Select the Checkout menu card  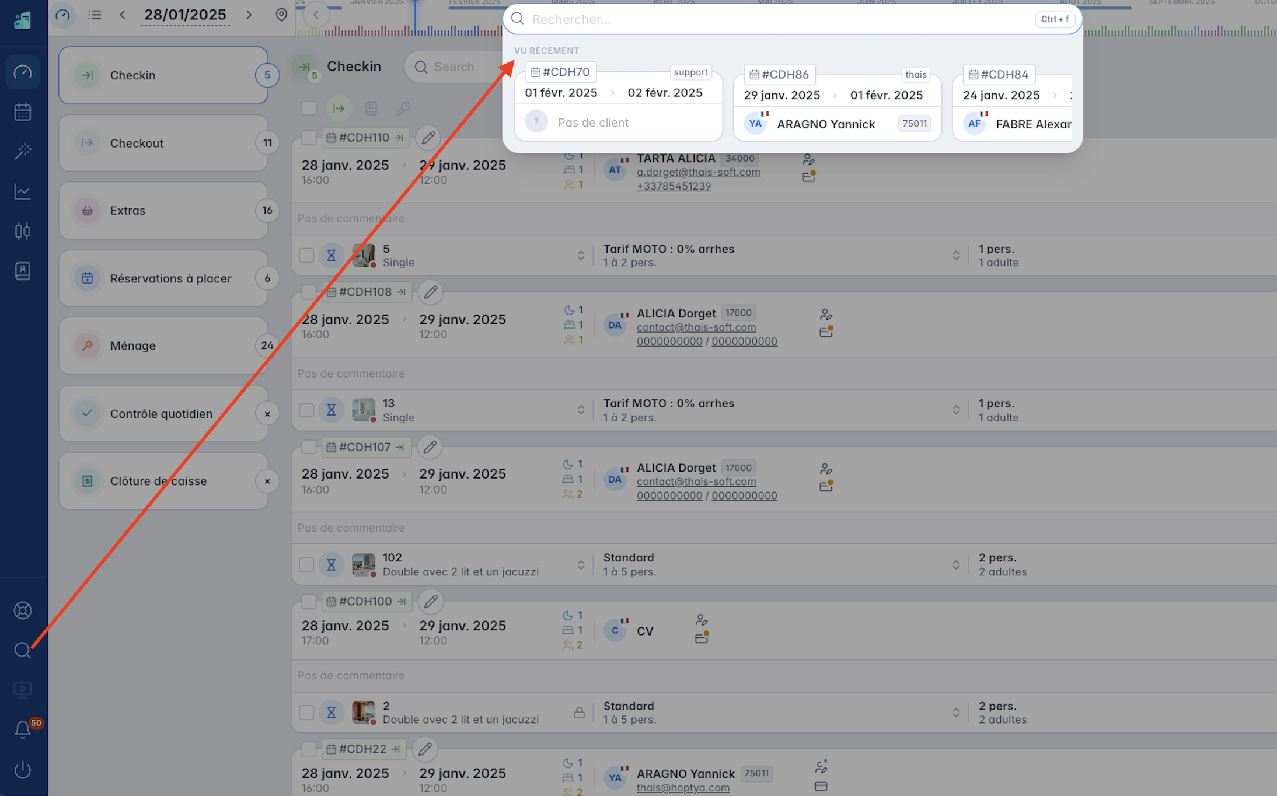click(x=163, y=143)
